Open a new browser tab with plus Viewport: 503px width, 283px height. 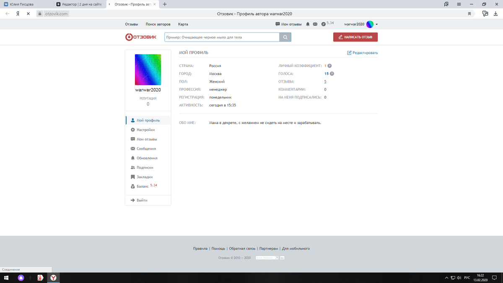(165, 4)
